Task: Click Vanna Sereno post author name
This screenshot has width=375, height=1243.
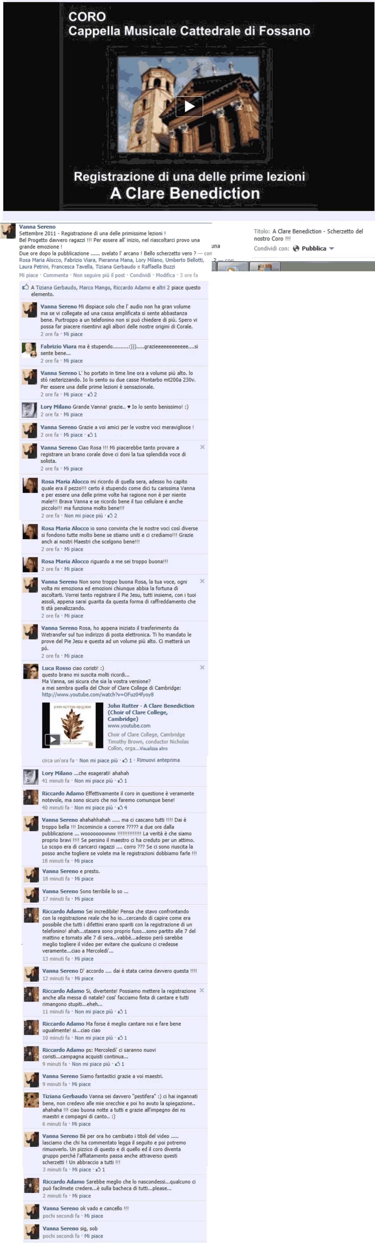Action: [37, 227]
